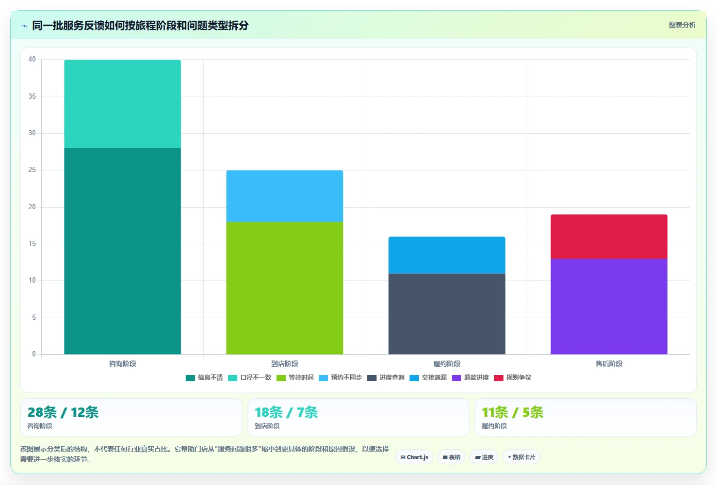Click the 履约阶段 x-axis label
This screenshot has height=485, width=717.
click(x=447, y=364)
